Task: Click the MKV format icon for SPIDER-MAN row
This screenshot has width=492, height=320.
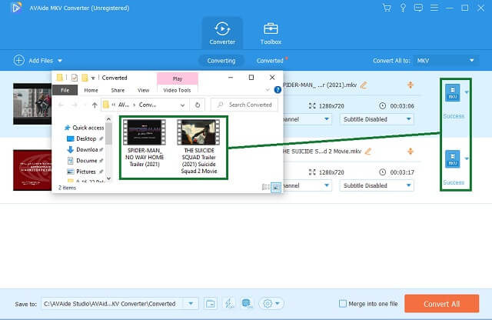Action: pos(453,92)
